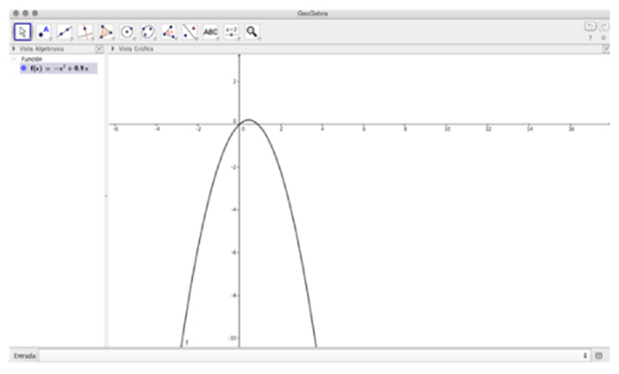This screenshot has width=619, height=374.
Task: Click the parabola curve near its vertex
Action: point(250,120)
